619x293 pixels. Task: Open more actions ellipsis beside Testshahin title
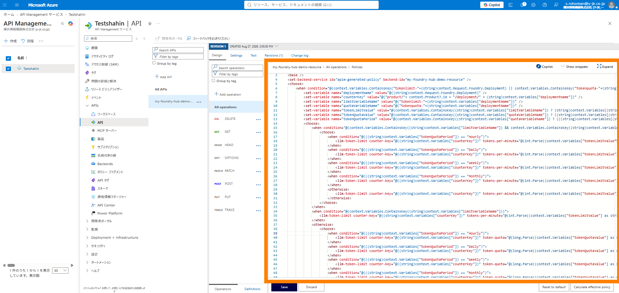pos(158,24)
